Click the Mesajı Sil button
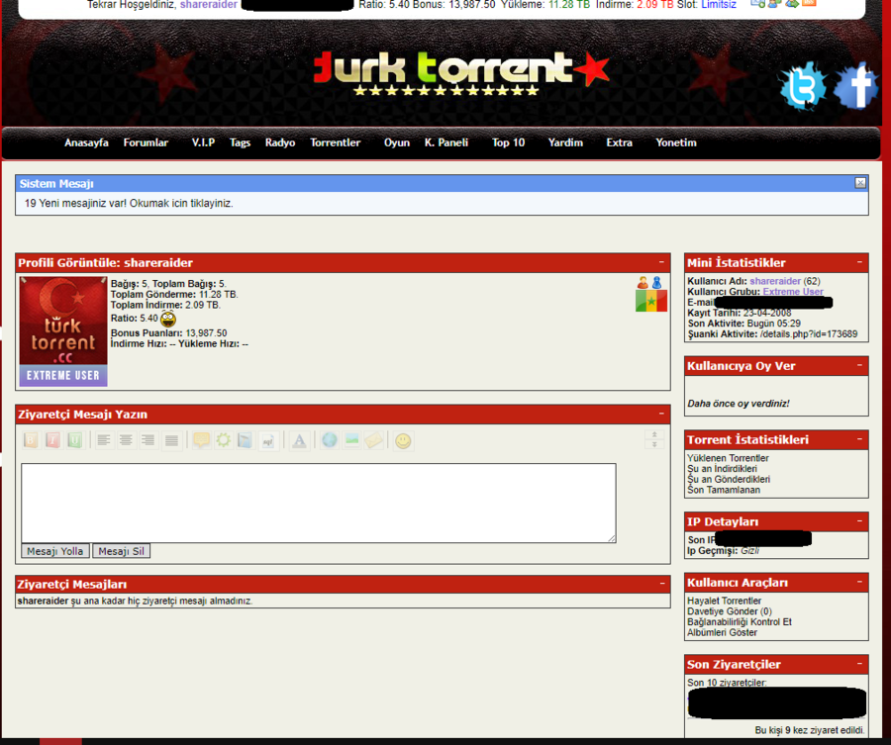 121,551
